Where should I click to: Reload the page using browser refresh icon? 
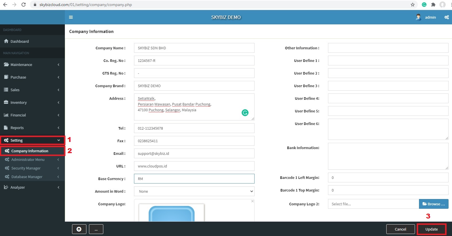(x=24, y=5)
